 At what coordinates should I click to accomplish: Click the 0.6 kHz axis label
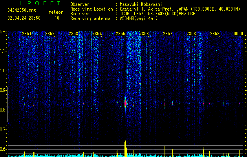pos(3,149)
